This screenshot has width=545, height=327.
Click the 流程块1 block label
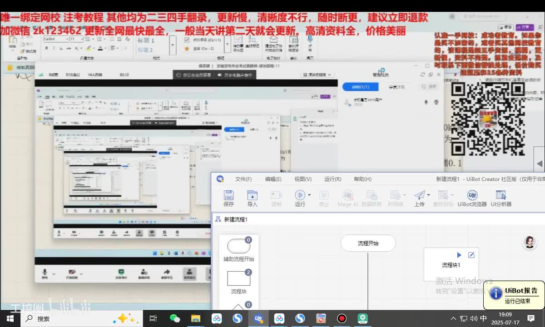[451, 265]
